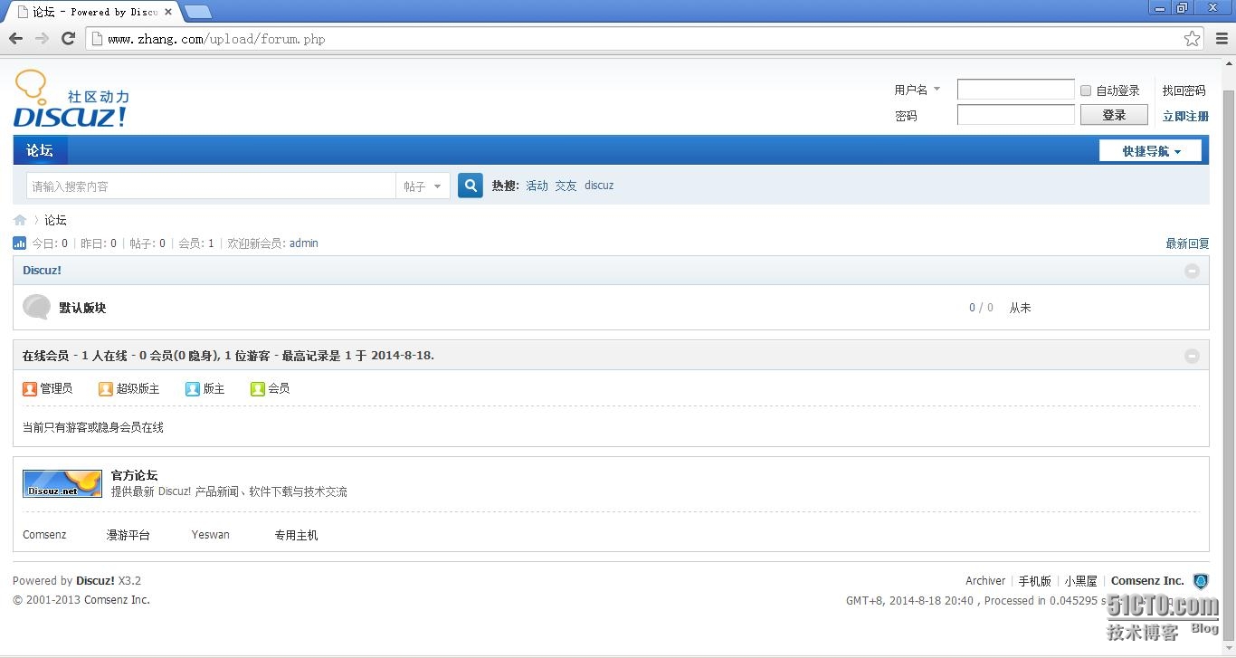Viewport: 1236px width, 658px height.
Task: Click the shield icon in the footer
Action: click(x=1201, y=581)
